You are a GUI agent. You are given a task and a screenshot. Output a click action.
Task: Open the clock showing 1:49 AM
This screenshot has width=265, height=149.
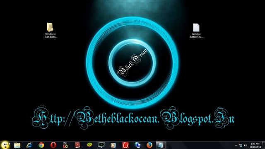pyautogui.click(x=255, y=145)
